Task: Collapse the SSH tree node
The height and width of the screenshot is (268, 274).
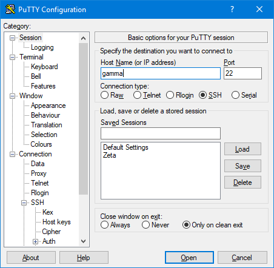Action: [x=24, y=203]
